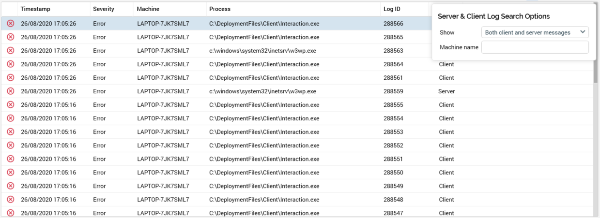Click the error icon for log 288563
Screen dimensions: 600x218
(10, 50)
